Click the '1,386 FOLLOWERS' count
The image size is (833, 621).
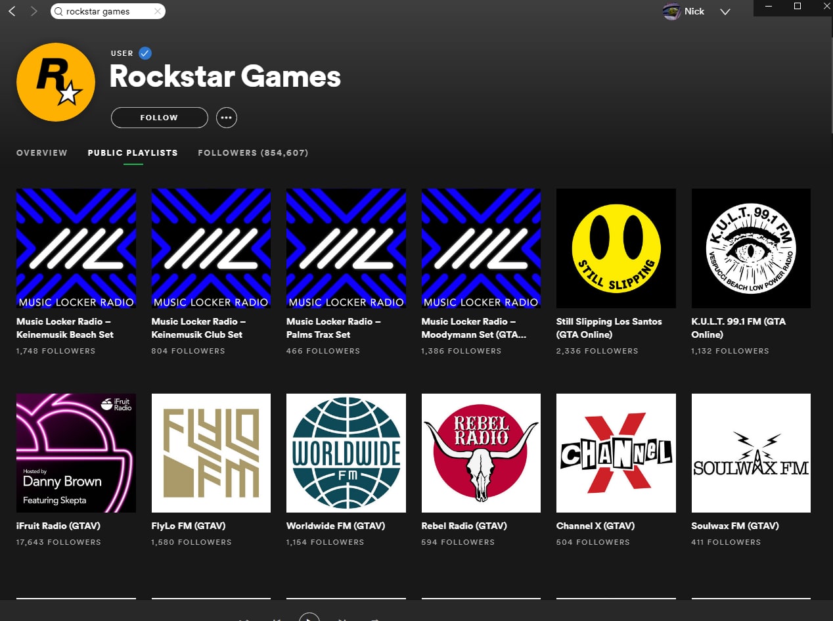click(461, 351)
